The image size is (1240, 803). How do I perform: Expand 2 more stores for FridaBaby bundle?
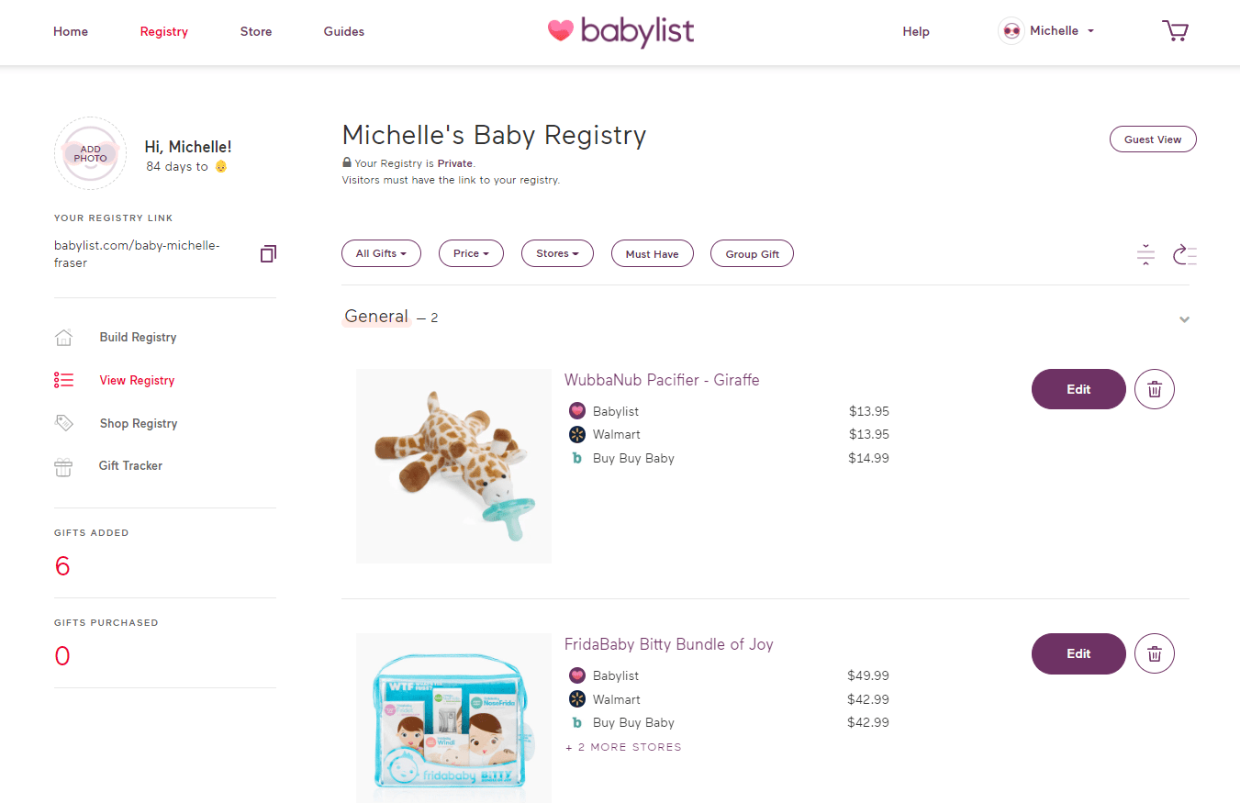623,746
